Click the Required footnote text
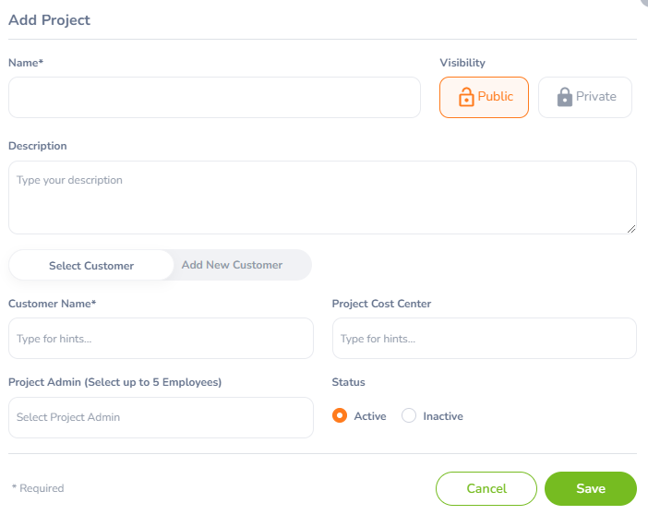648x515 pixels. click(x=38, y=488)
